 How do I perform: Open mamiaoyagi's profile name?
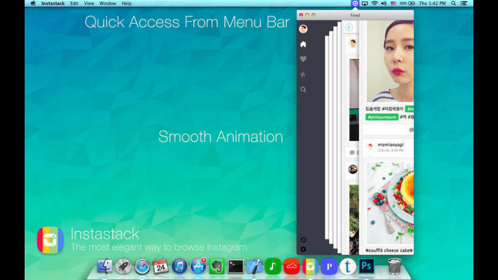pos(390,145)
